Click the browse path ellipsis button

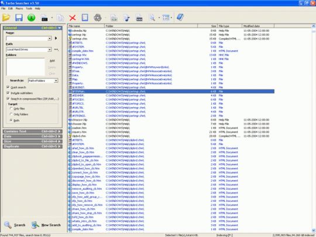56,50
